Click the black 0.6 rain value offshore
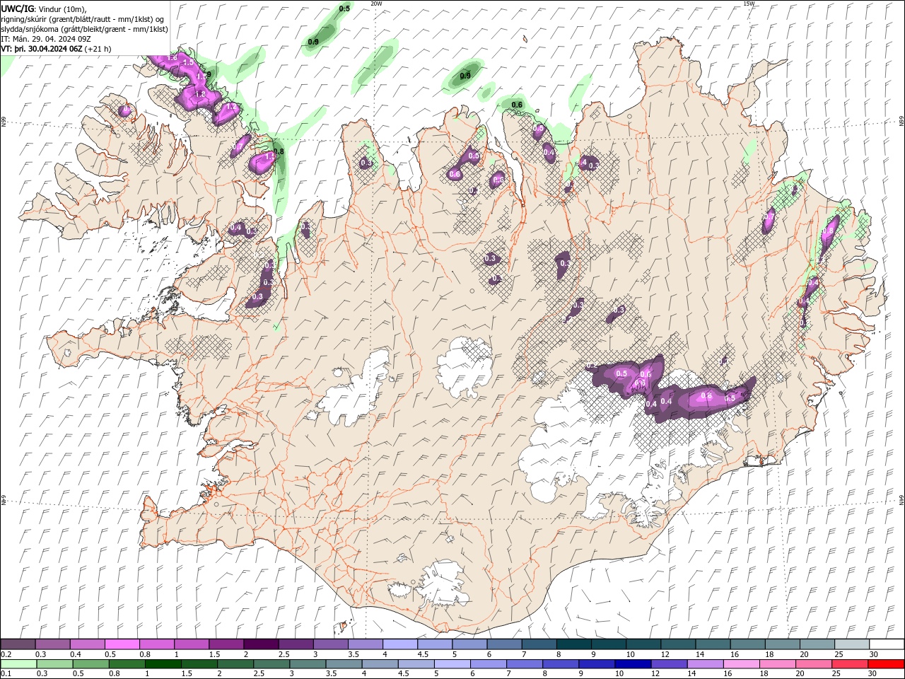This screenshot has width=905, height=679. [517, 105]
